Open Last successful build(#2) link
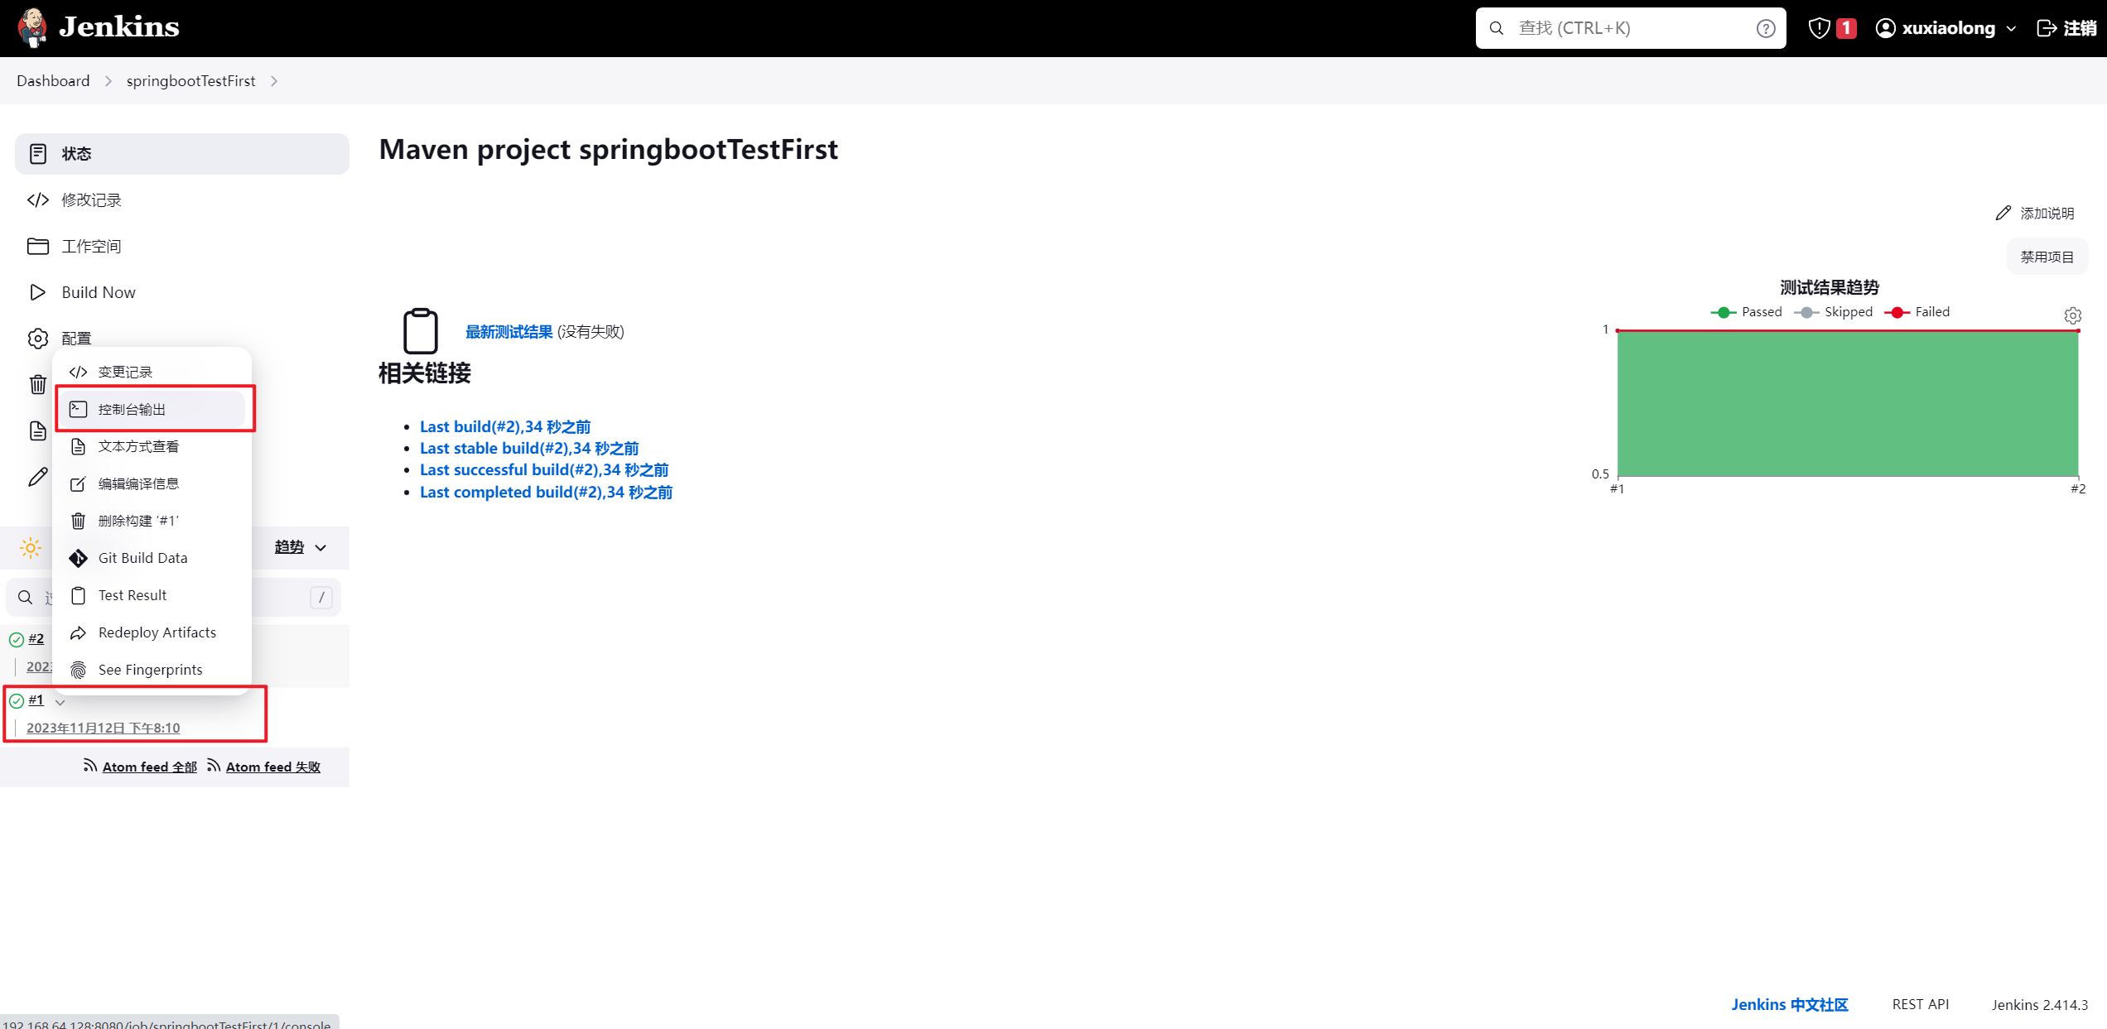Viewport: 2107px width, 1029px height. (x=544, y=469)
